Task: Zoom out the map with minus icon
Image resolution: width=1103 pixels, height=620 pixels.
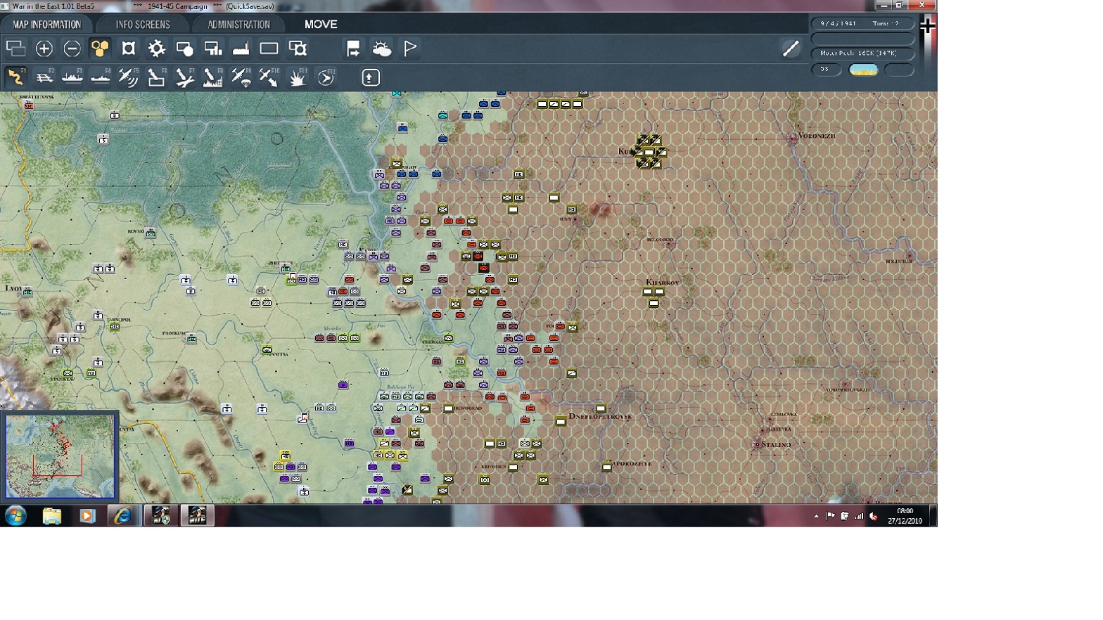Action: (72, 49)
